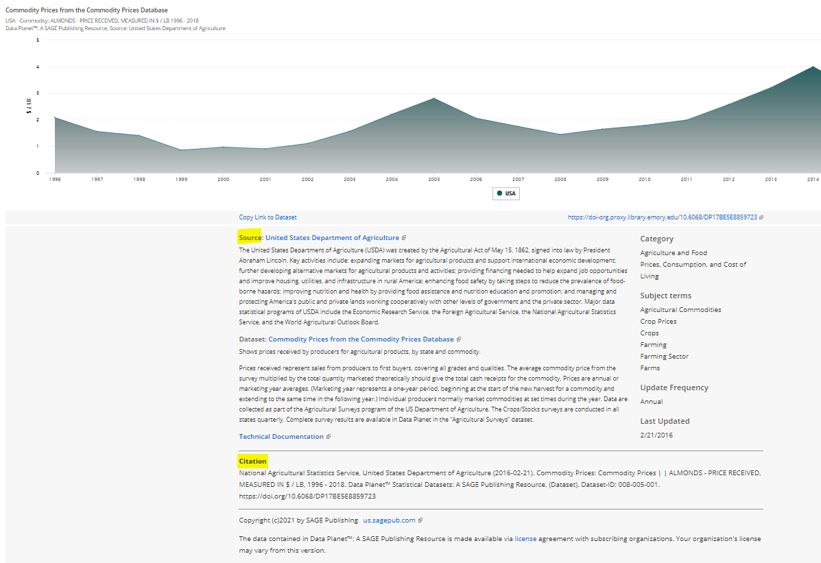Click external-link icon next to Technical Documentation

(329, 437)
